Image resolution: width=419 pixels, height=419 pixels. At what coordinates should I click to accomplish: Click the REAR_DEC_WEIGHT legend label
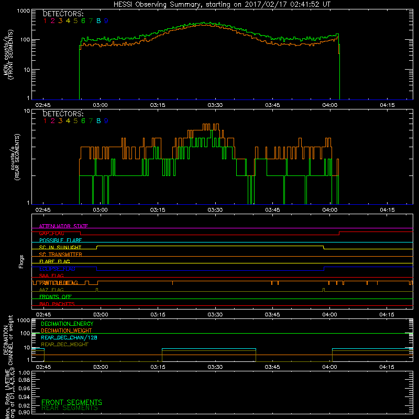(x=64, y=345)
